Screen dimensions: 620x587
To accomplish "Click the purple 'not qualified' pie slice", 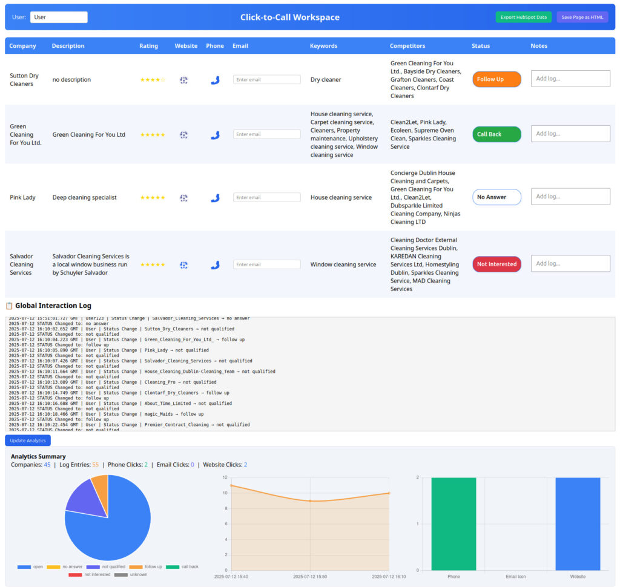I will [x=85, y=500].
